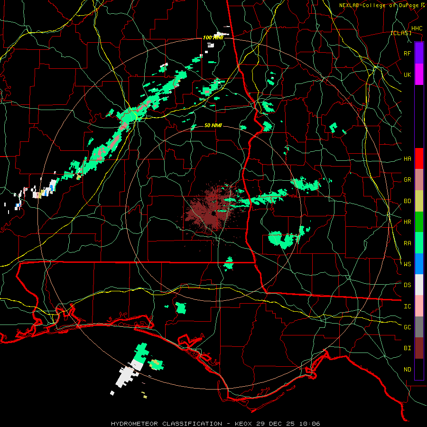
Task: Click the KEOX radar site center dot
Action: click(213, 213)
